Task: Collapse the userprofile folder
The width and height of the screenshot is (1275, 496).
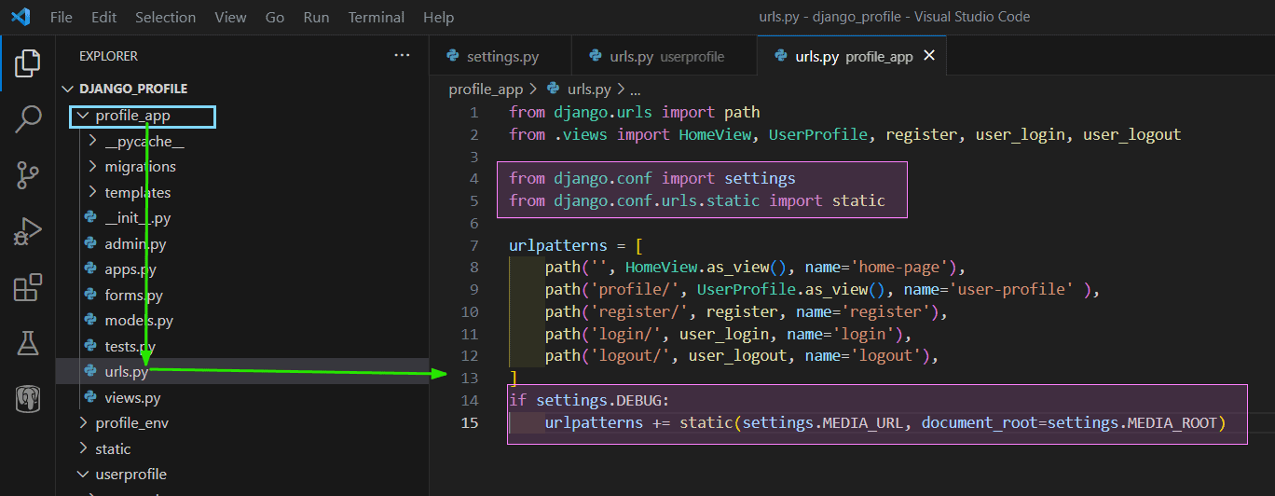Action: (83, 475)
